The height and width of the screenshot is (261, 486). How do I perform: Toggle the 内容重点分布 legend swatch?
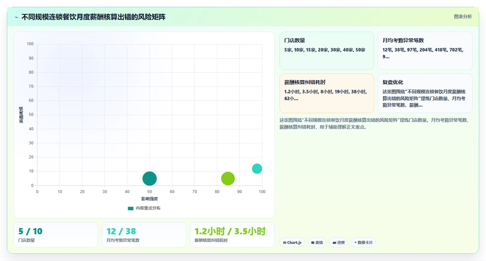click(130, 208)
